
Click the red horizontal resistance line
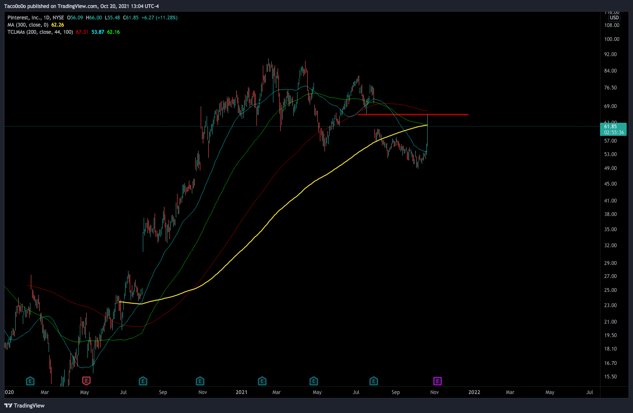(x=413, y=114)
